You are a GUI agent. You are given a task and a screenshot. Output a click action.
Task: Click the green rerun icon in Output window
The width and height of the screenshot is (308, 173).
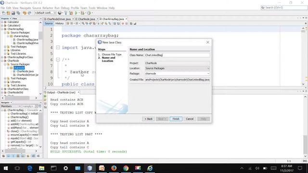pyautogui.click(x=45, y=96)
